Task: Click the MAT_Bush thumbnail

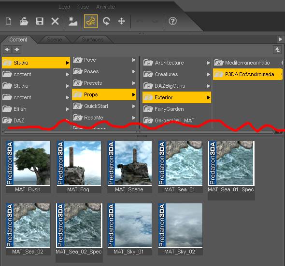Action: pos(28,163)
